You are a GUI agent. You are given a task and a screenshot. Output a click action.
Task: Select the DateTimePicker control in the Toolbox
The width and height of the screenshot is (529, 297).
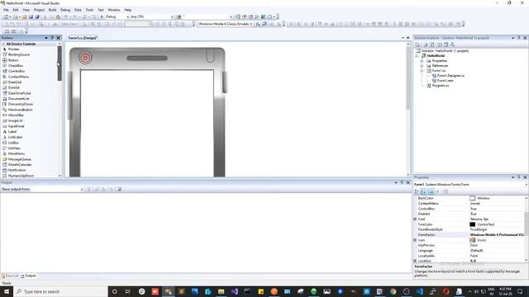coord(20,93)
